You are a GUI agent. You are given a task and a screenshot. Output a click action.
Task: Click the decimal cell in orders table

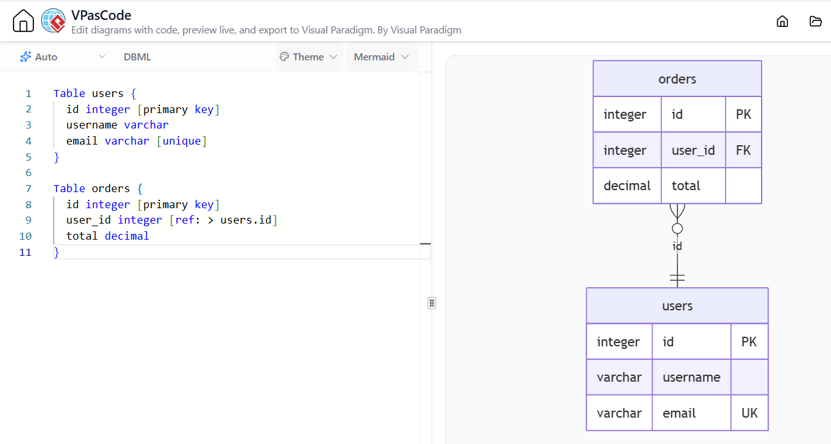coord(627,186)
